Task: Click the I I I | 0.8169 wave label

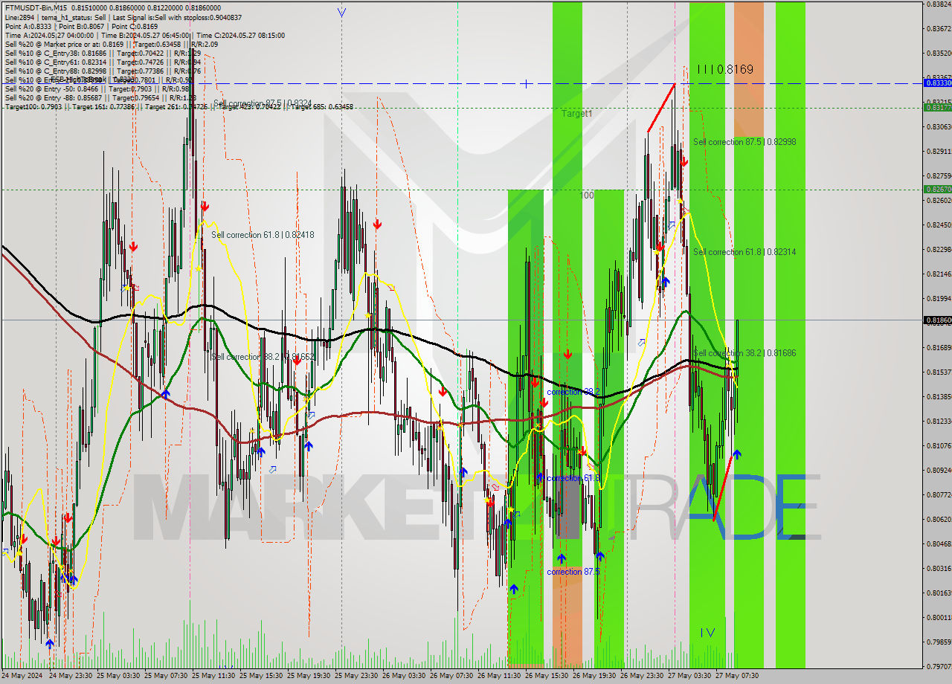Action: point(725,69)
